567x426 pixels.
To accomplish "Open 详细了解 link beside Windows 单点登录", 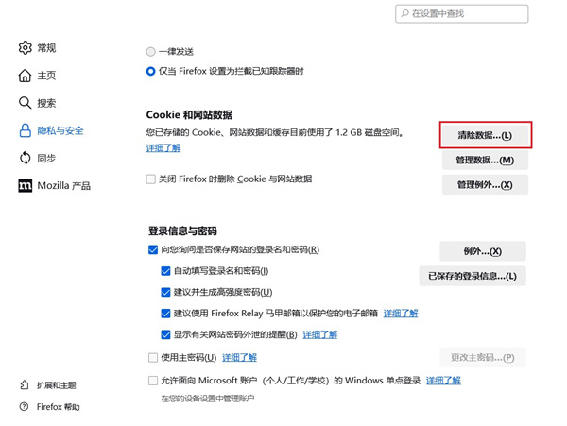I will 443,381.
